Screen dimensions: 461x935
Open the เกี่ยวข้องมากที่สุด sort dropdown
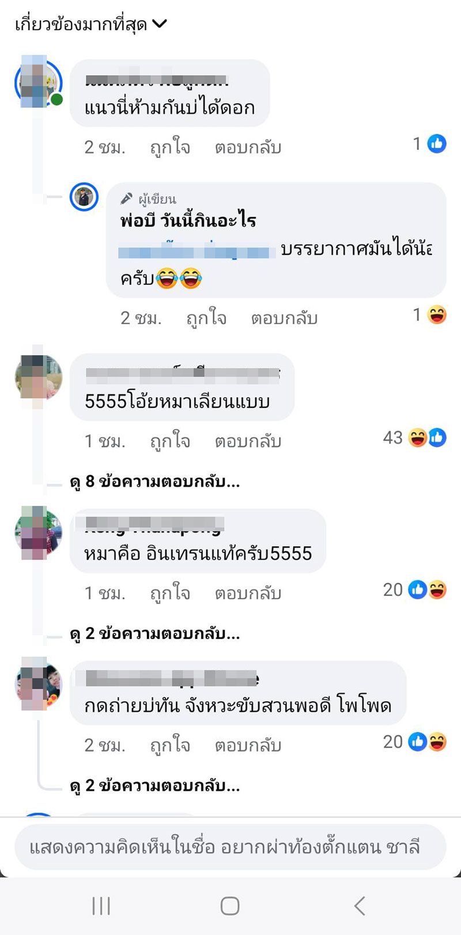(x=90, y=24)
